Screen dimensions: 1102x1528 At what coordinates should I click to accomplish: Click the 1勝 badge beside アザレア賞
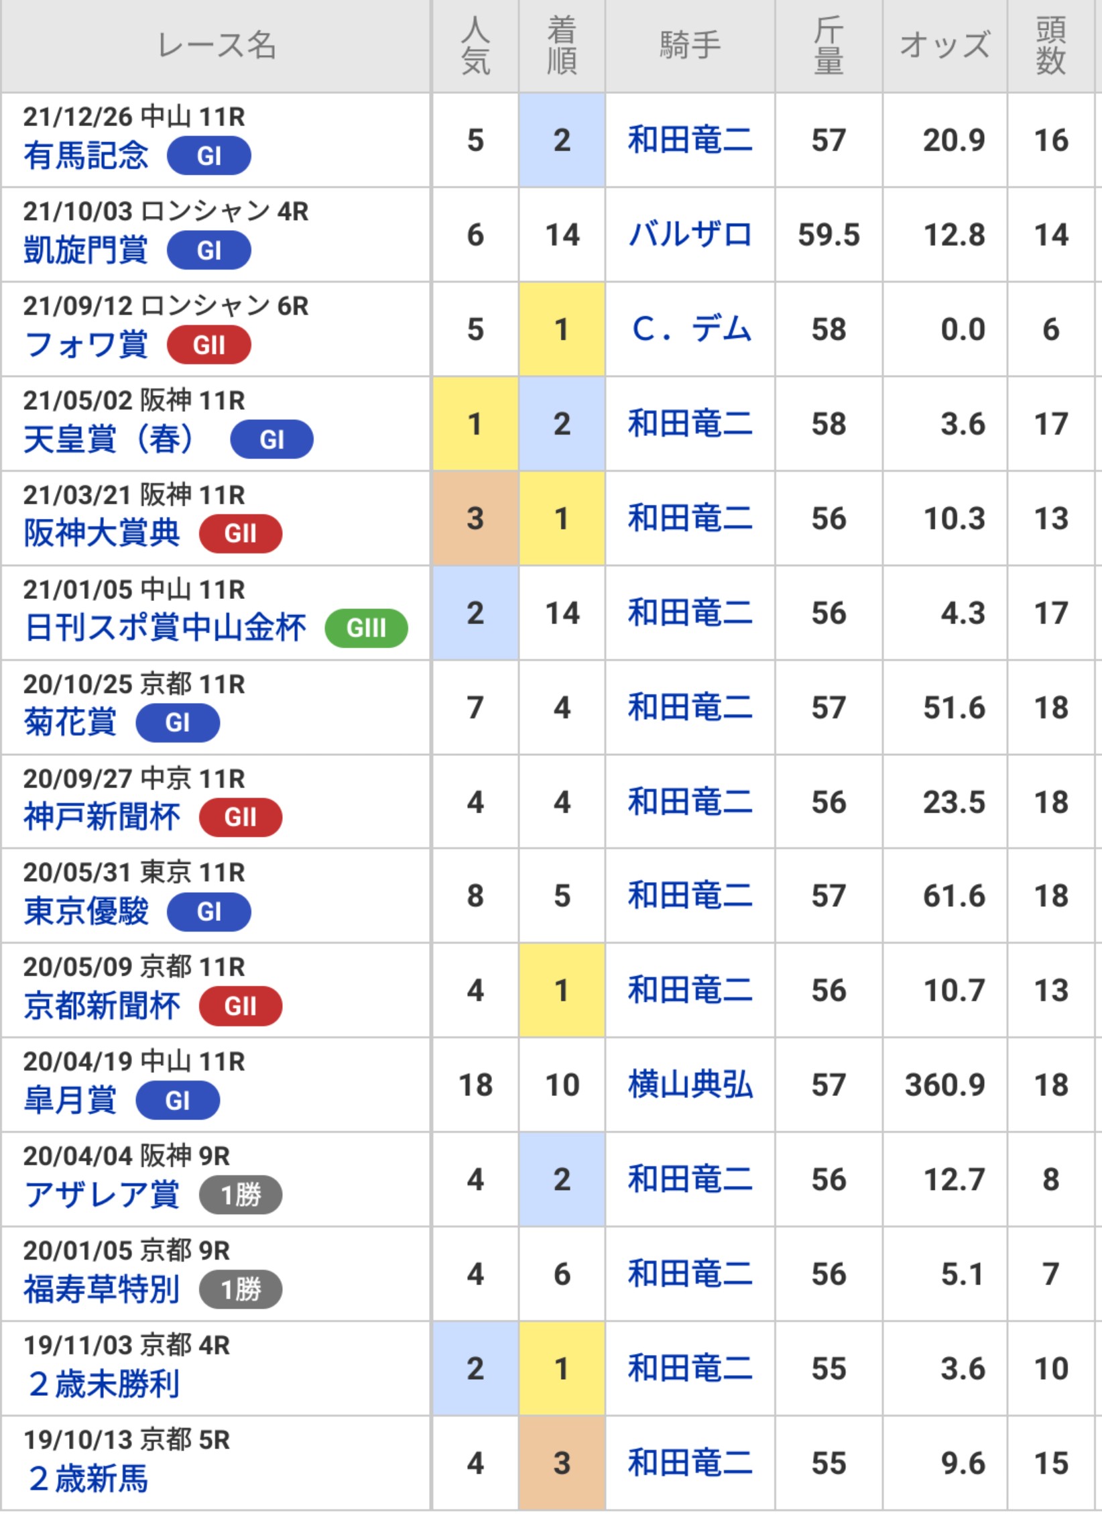pos(241,1195)
